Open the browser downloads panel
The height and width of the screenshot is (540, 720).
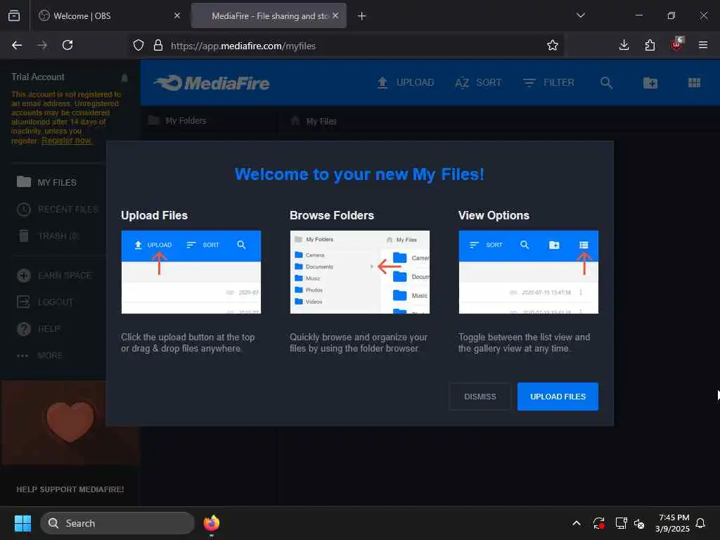click(624, 45)
